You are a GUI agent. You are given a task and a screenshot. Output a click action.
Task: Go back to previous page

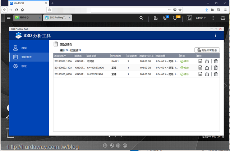(5, 10)
